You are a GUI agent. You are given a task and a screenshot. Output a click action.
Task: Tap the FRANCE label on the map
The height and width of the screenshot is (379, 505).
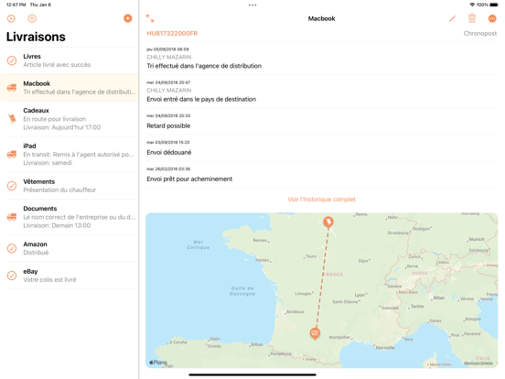[x=333, y=275]
